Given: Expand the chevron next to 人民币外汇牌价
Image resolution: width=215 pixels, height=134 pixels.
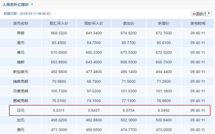Looking at the screenshot, I should click(32, 4).
